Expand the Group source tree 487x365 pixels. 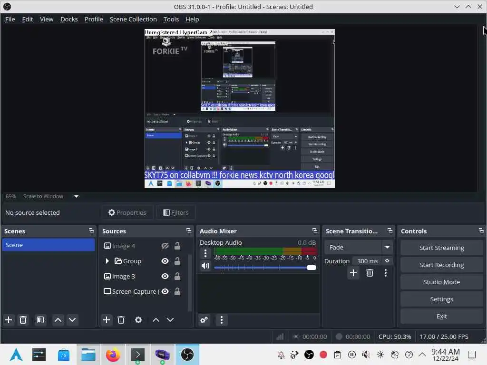coord(107,261)
